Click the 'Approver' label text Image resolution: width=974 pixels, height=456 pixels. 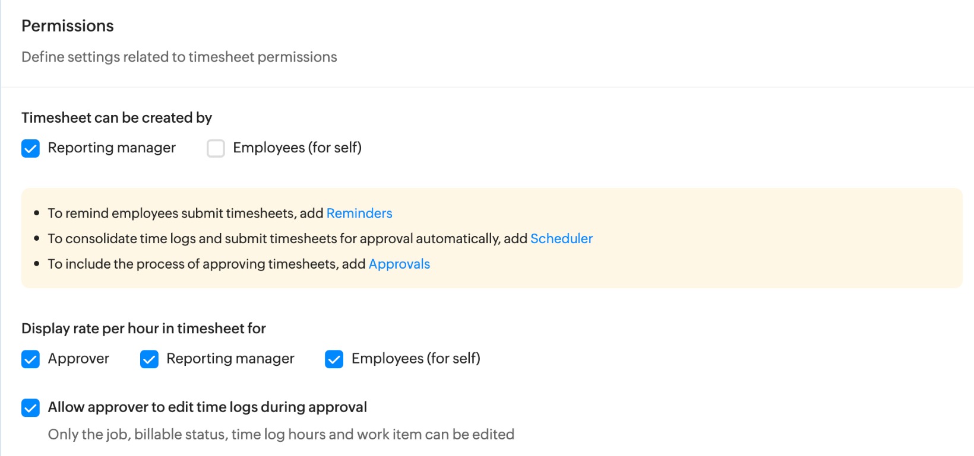[78, 359]
